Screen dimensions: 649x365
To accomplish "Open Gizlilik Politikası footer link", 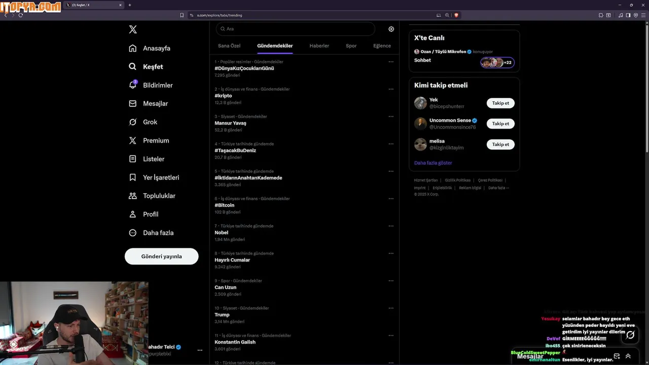I will tap(458, 180).
